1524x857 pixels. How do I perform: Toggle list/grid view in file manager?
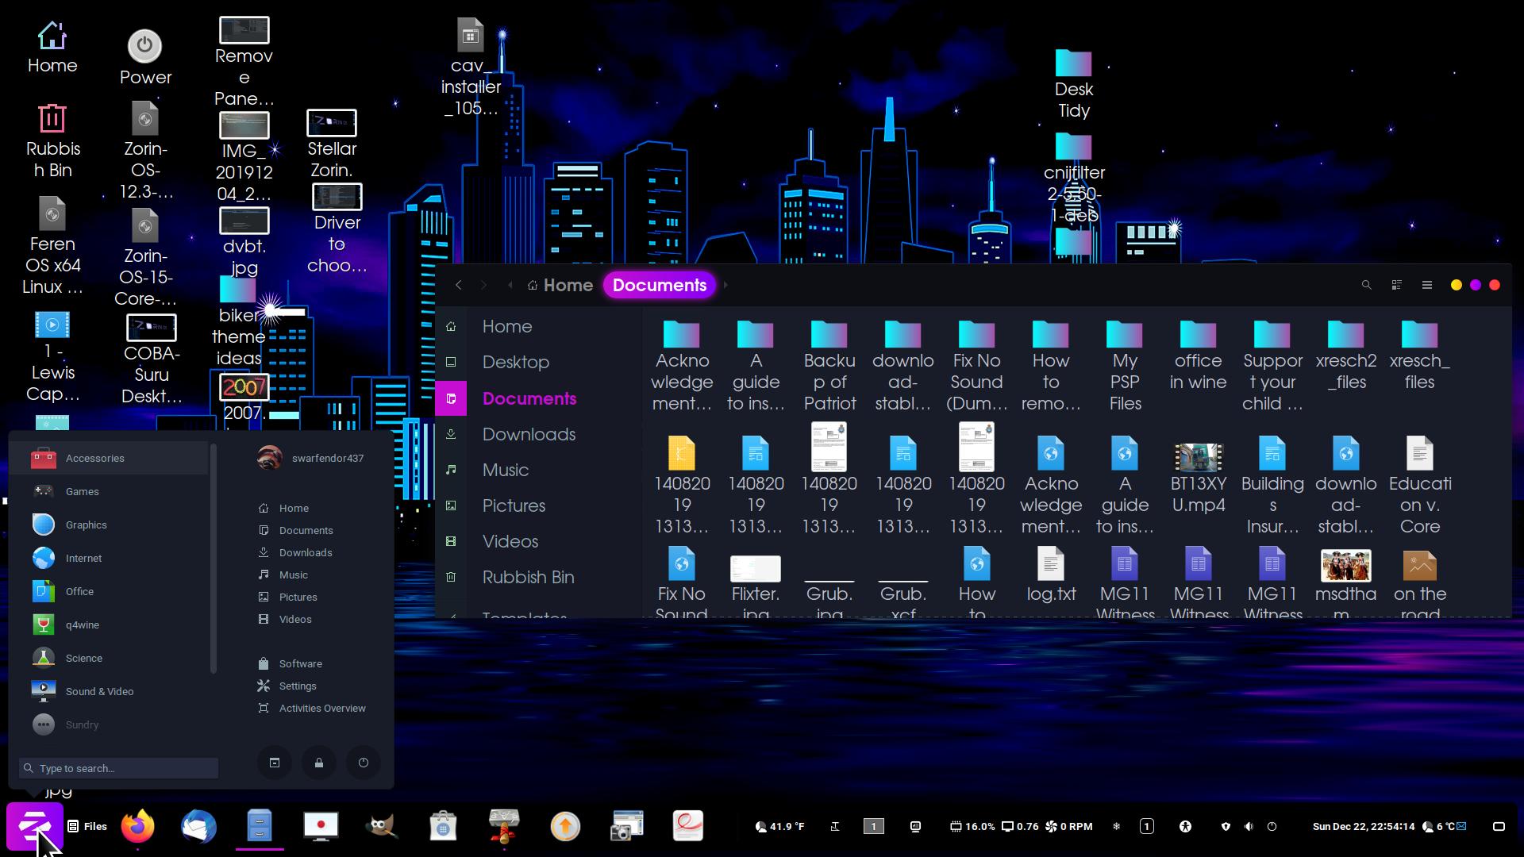click(x=1396, y=285)
